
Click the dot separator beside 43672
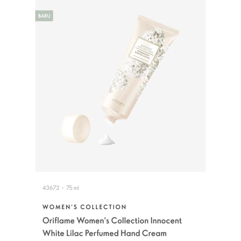click(x=62, y=188)
